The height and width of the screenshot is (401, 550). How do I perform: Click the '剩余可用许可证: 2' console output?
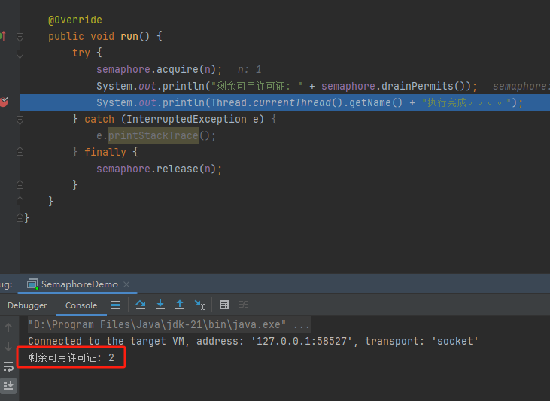[71, 357]
